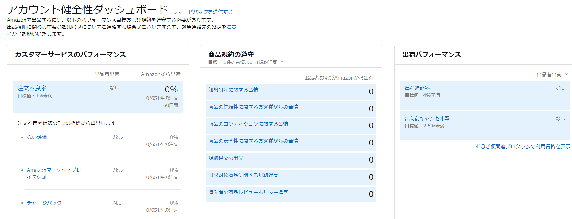Click the 0 count for 知的財産に関する苦情

(371, 92)
